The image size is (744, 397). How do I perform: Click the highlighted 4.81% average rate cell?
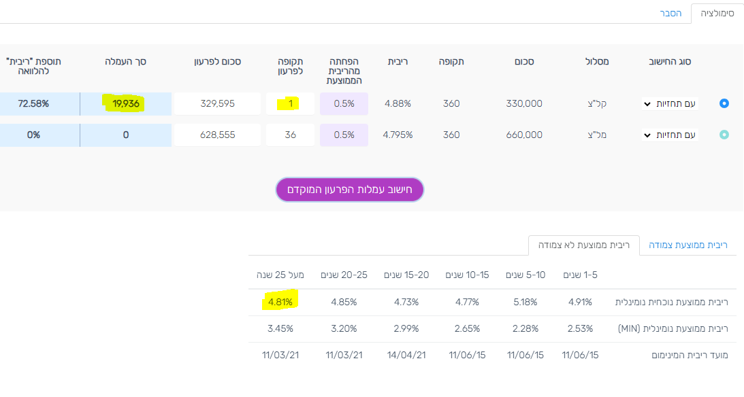click(x=280, y=301)
